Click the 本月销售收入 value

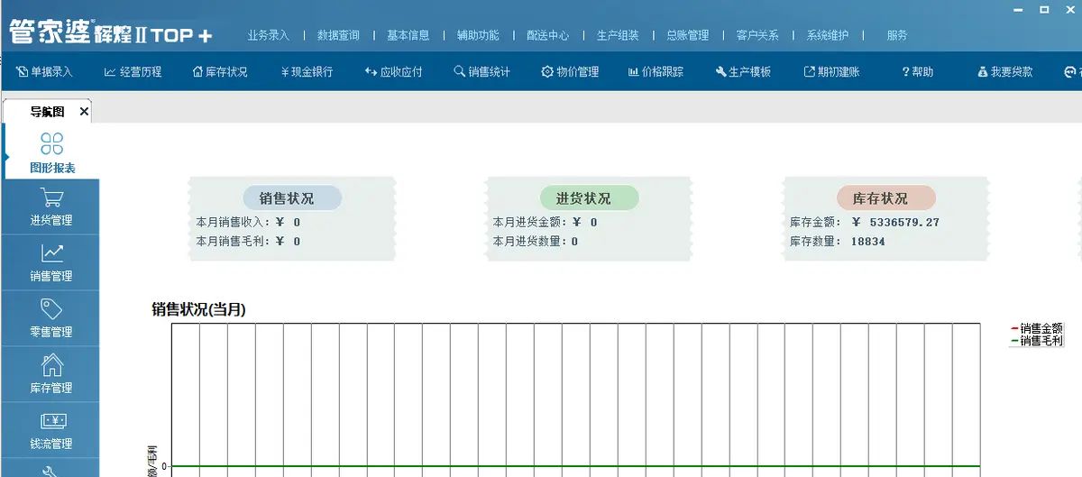tap(288, 222)
